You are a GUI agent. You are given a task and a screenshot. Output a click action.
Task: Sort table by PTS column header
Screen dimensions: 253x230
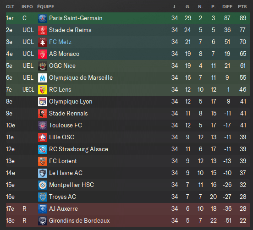[x=242, y=7]
